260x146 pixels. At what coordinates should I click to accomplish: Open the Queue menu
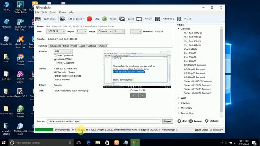coord(62,12)
